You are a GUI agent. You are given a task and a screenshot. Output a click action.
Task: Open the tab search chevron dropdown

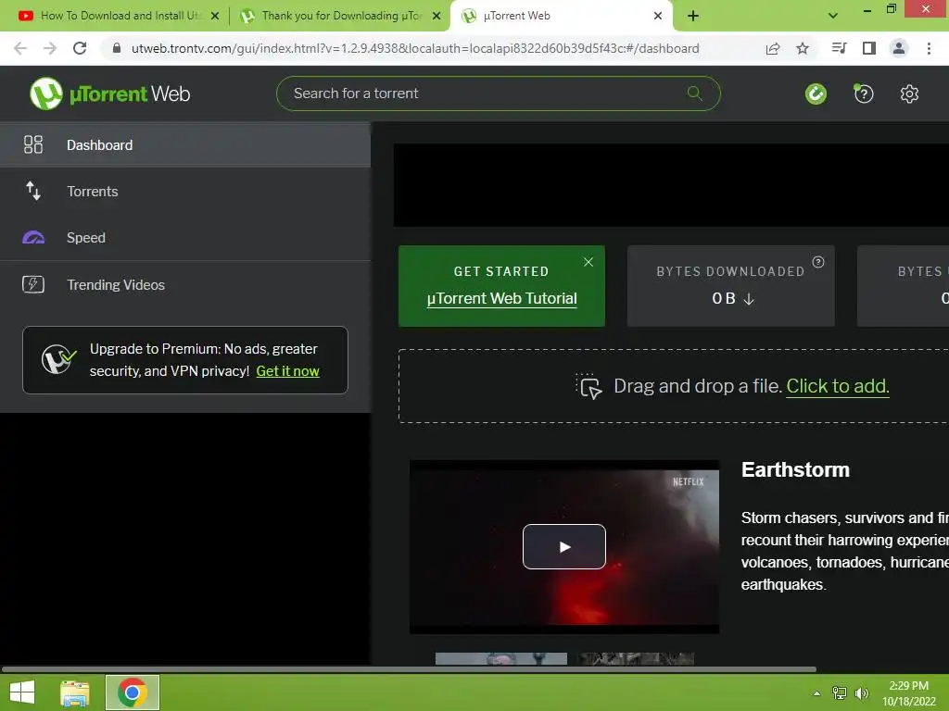[833, 16]
